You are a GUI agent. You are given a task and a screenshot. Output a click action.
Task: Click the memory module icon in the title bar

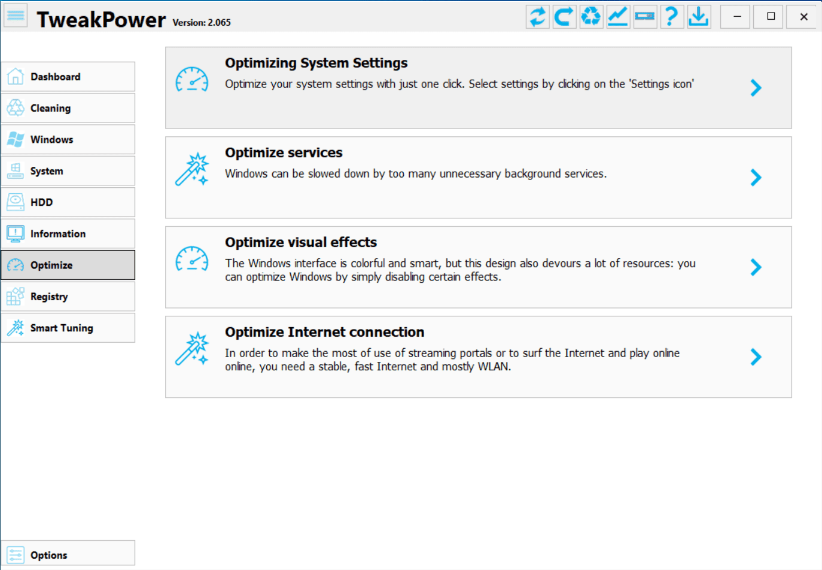pyautogui.click(x=645, y=16)
